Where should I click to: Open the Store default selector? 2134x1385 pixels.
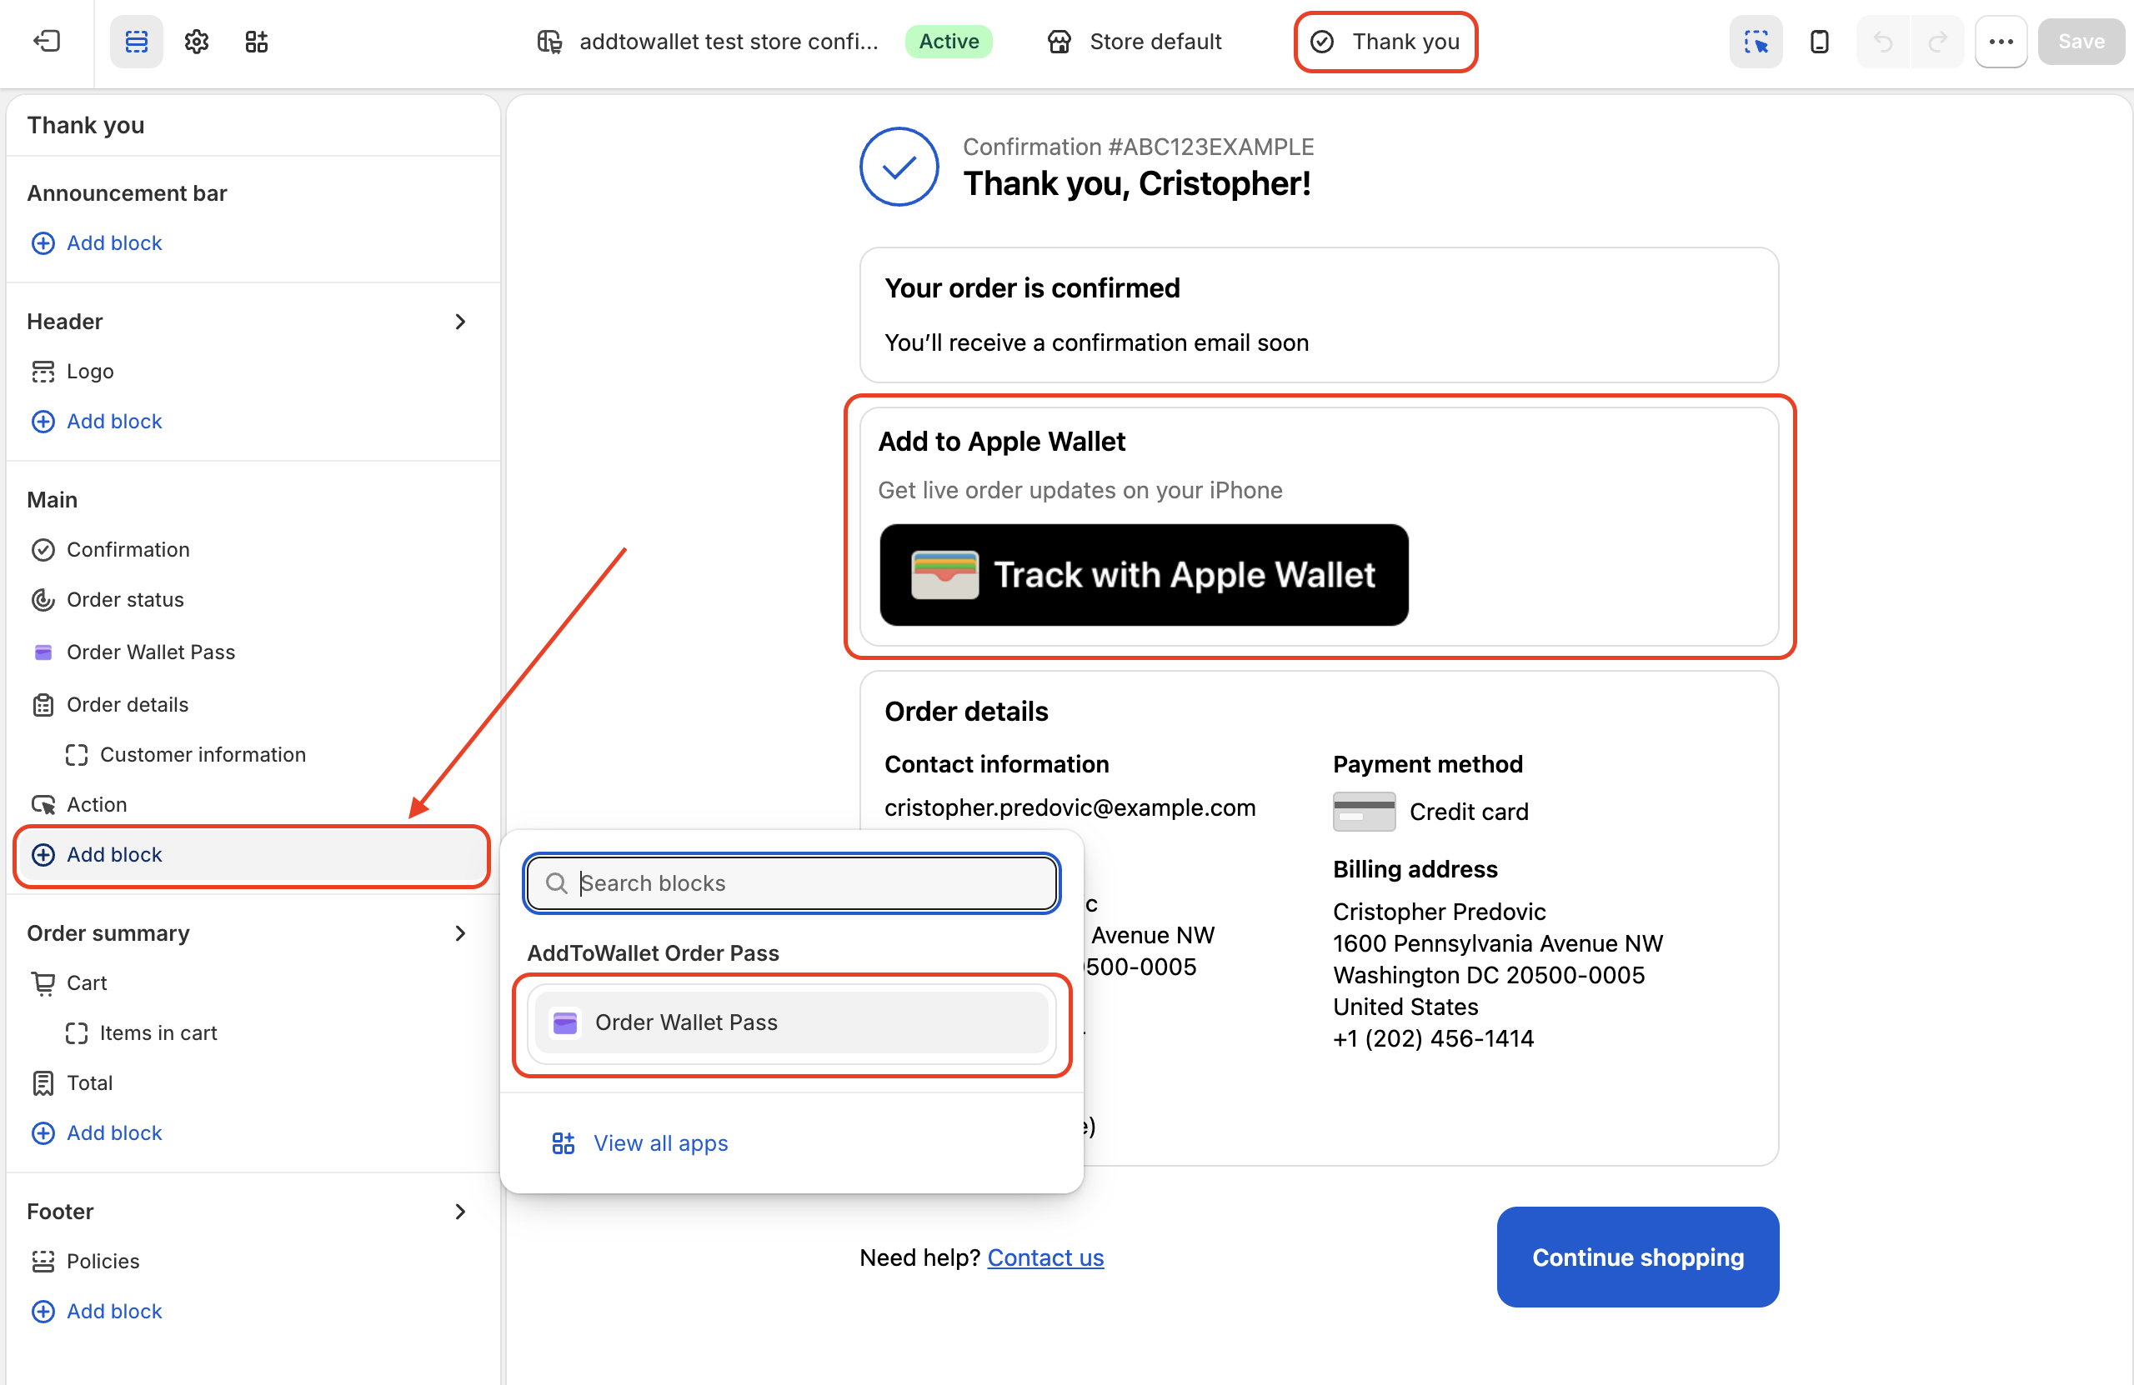coord(1135,41)
